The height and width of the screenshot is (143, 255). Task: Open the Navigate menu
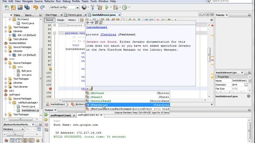27,1
